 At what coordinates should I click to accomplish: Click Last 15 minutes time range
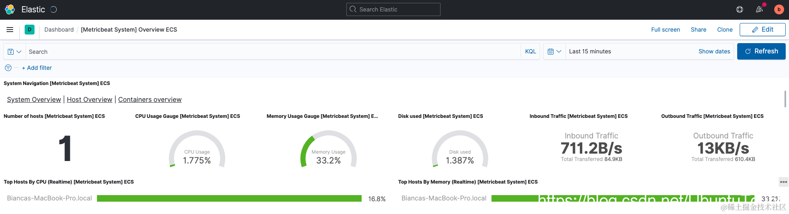[590, 52]
